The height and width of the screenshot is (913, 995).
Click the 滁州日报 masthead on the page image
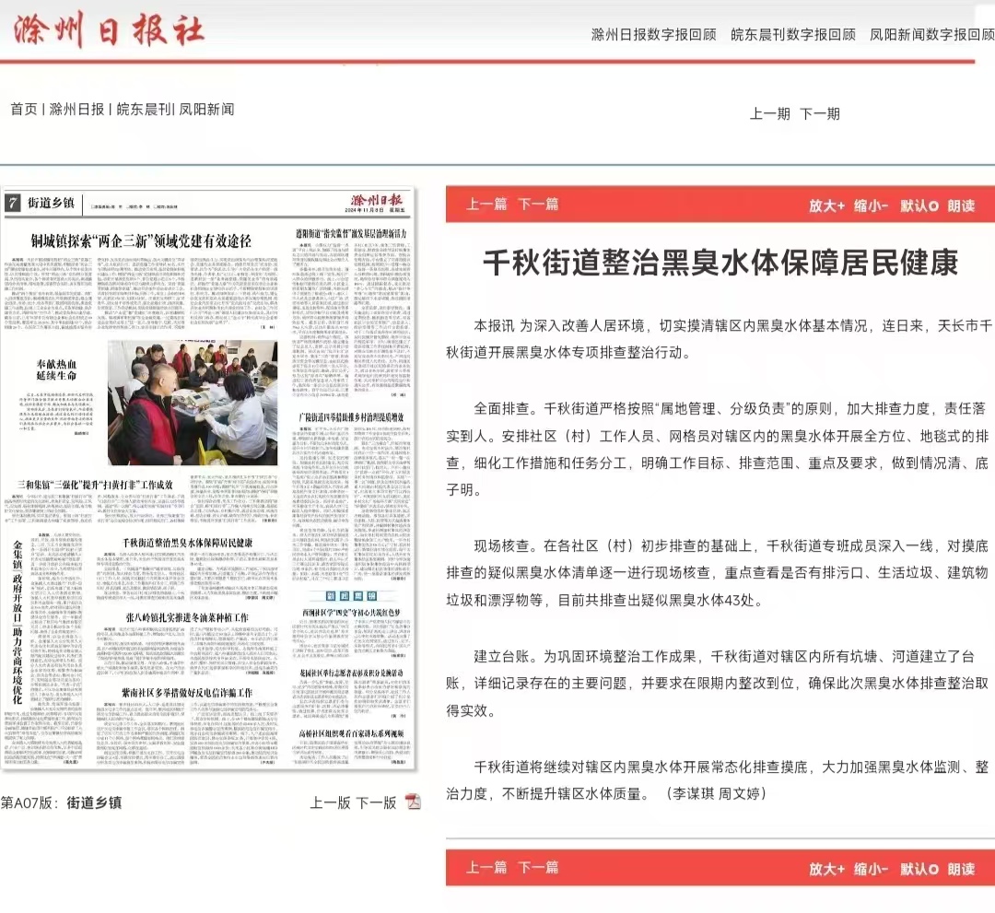[377, 203]
